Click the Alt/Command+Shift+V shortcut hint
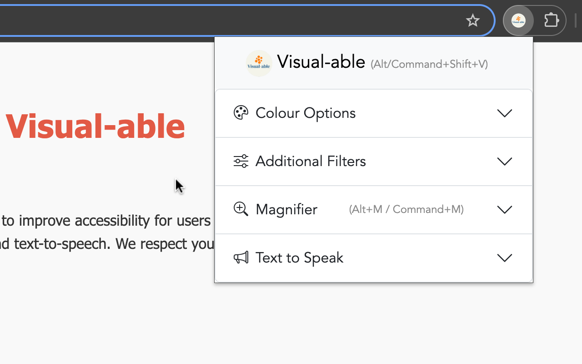The width and height of the screenshot is (582, 364). click(x=429, y=64)
